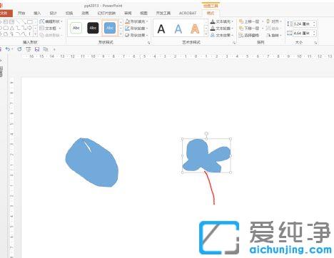The width and height of the screenshot is (334, 258).
Task: Open the 旋转 (Rotate) dropdown
Action: 273,35
